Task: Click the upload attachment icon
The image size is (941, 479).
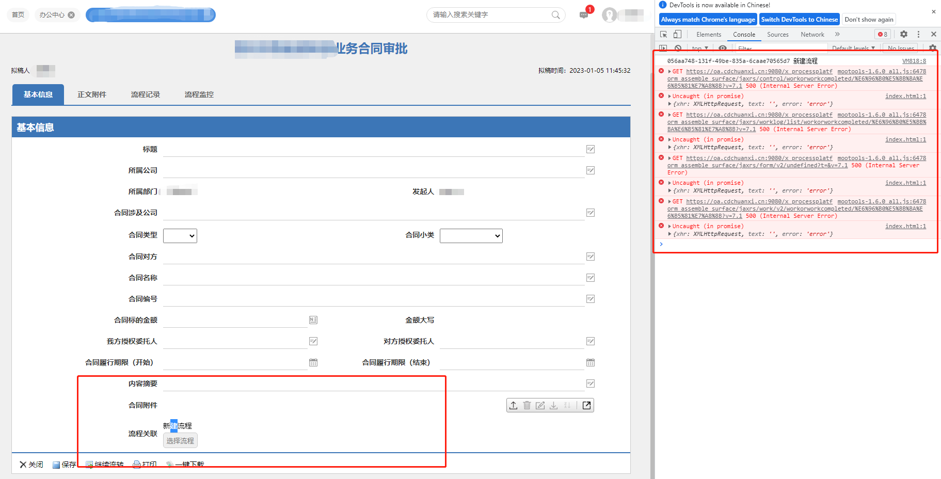Action: point(513,405)
